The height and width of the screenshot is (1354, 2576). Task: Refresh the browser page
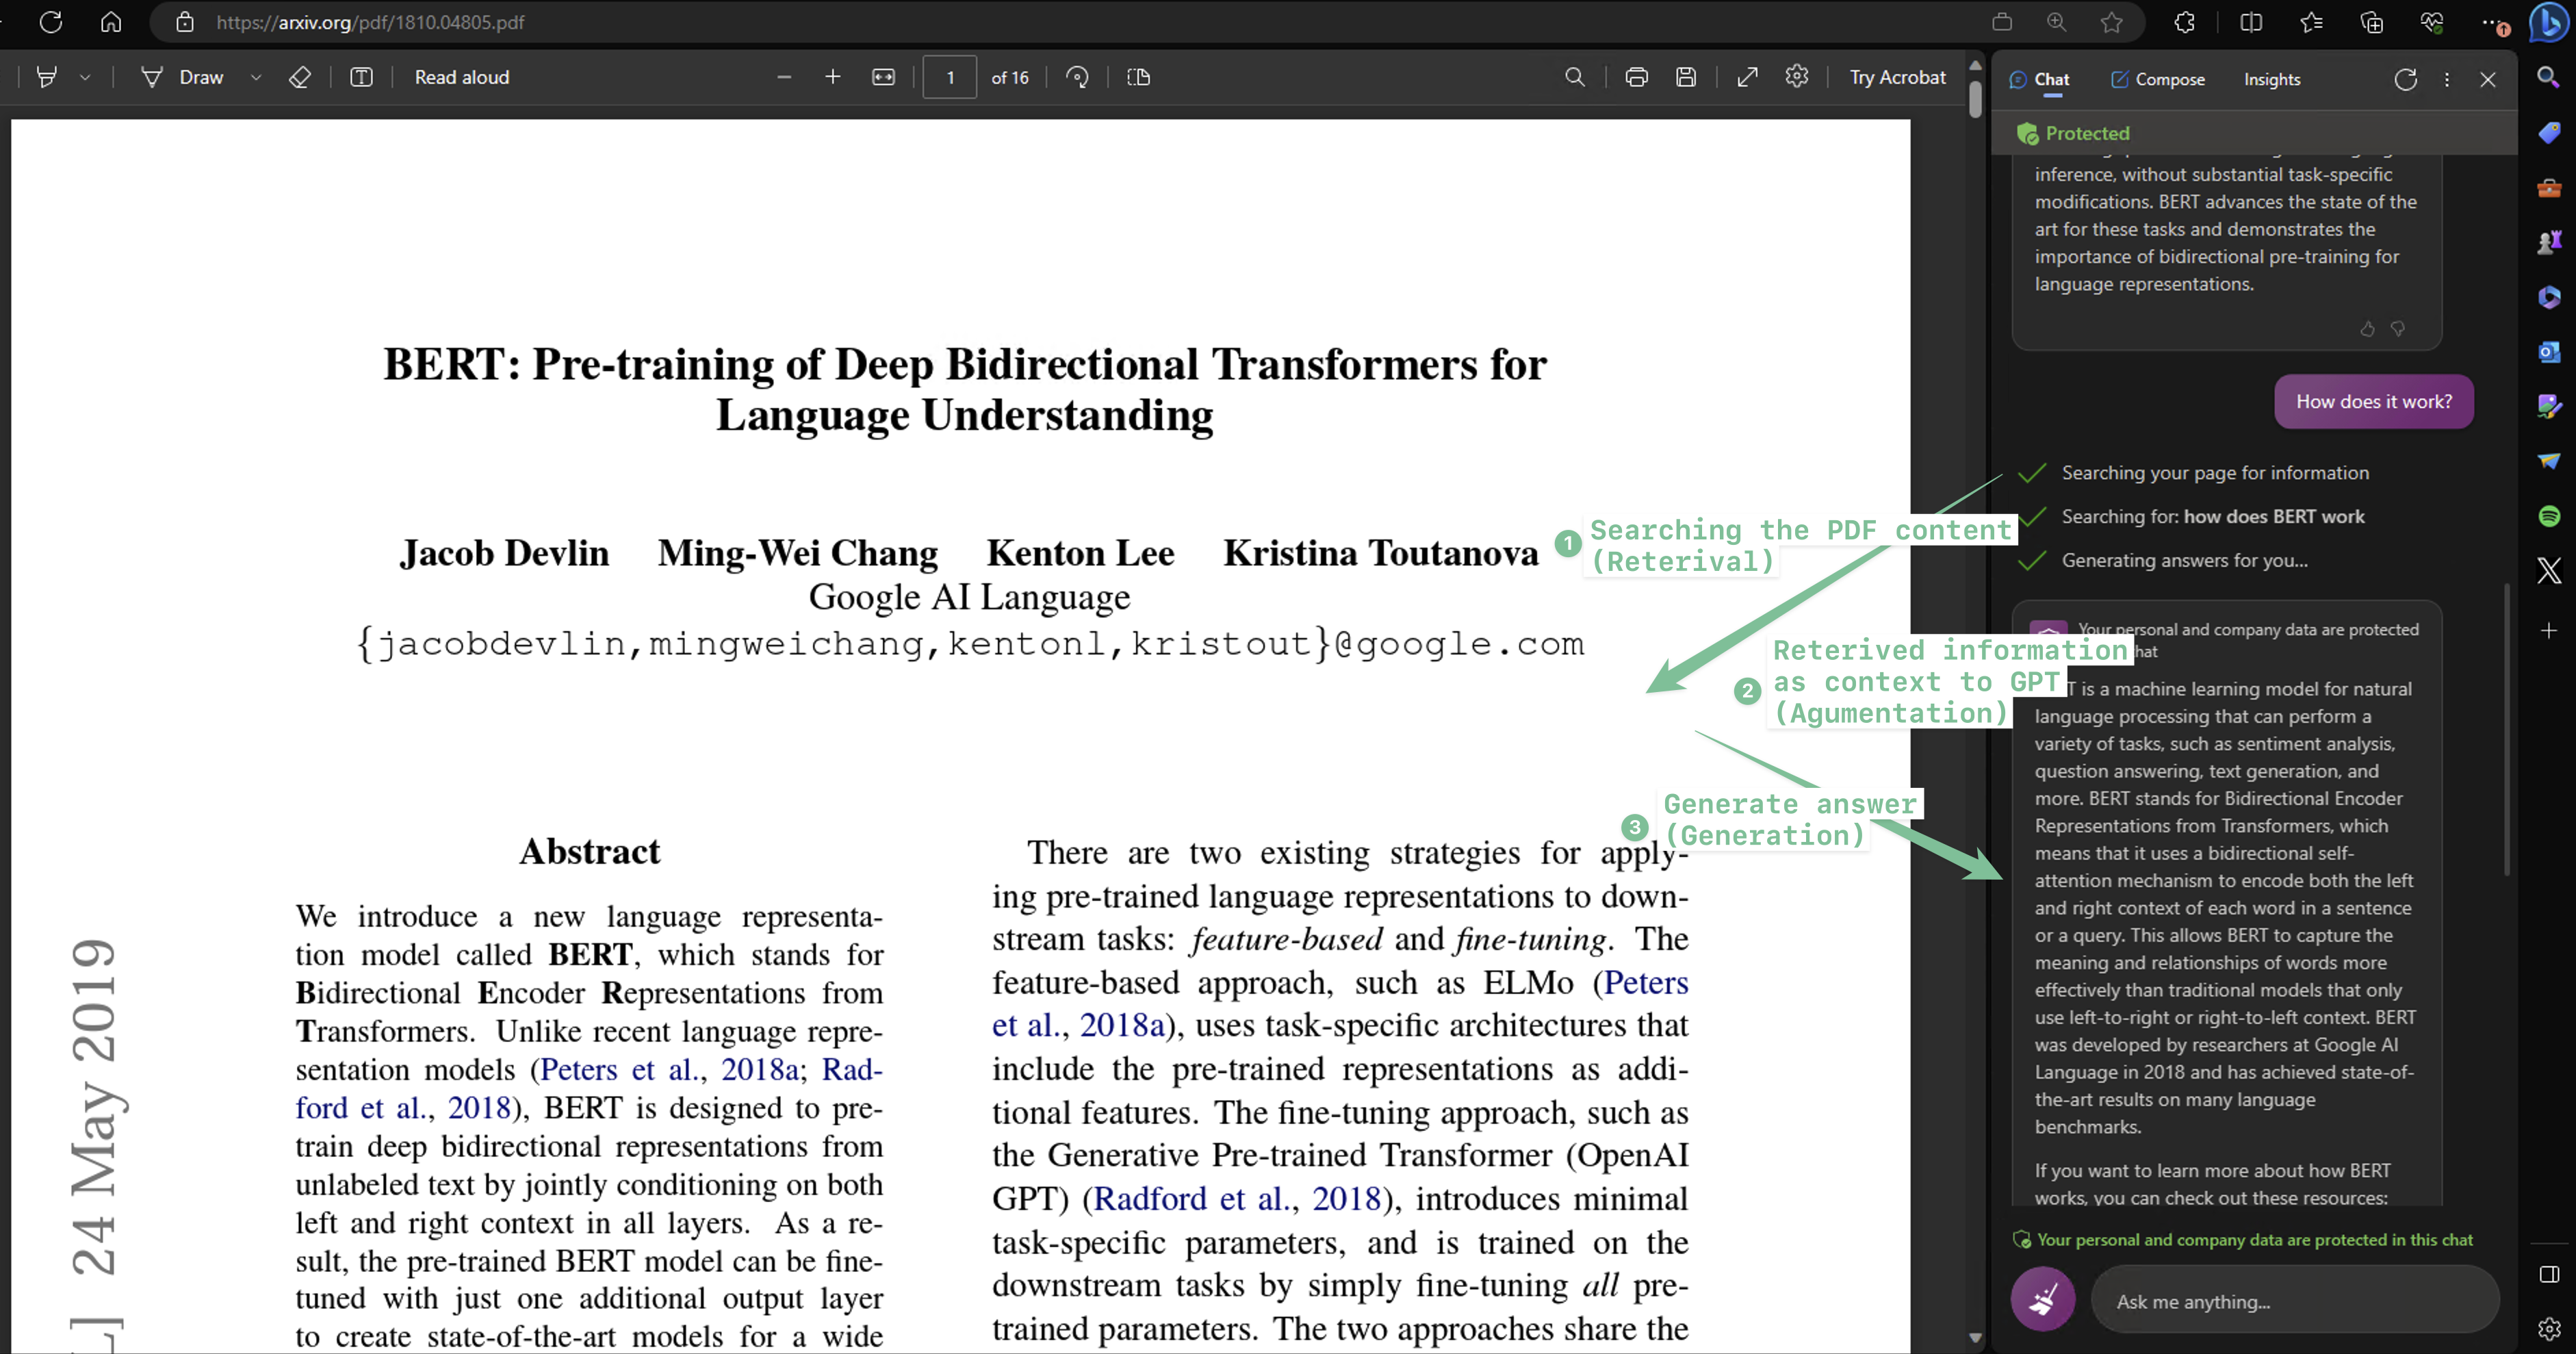(50, 22)
